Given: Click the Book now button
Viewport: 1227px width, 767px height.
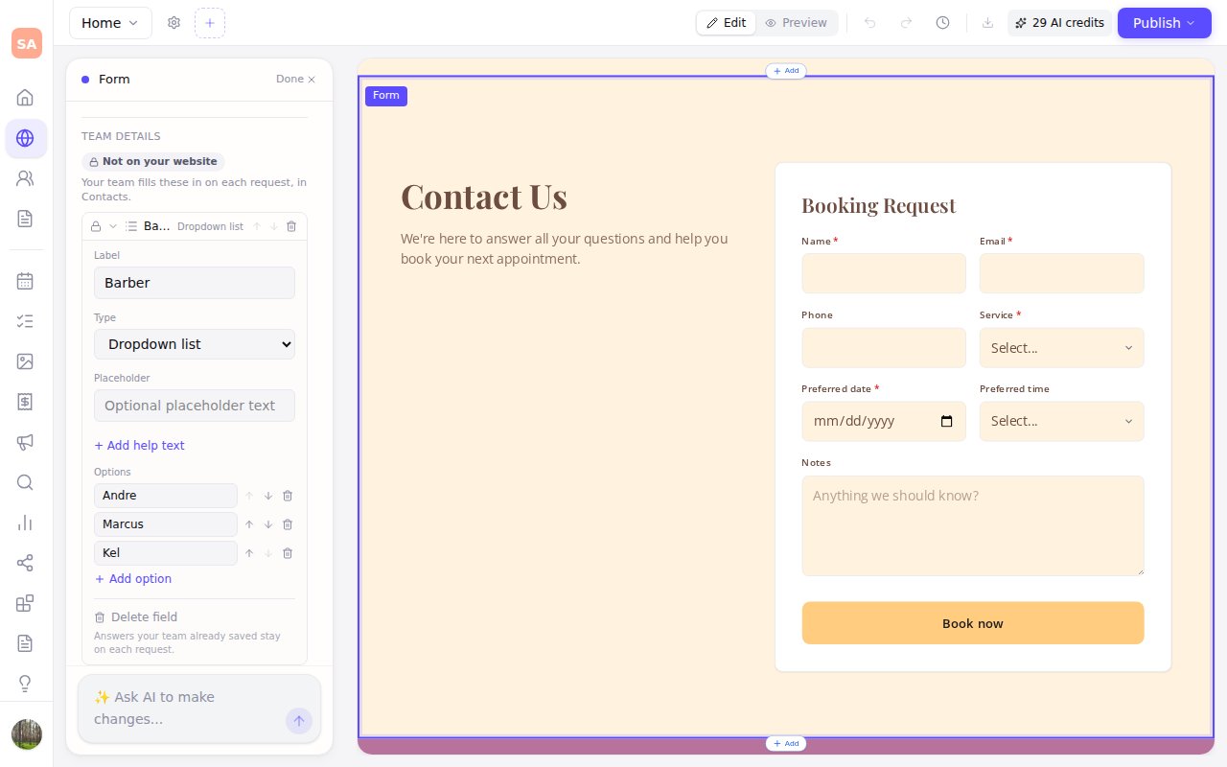Looking at the screenshot, I should [x=973, y=623].
